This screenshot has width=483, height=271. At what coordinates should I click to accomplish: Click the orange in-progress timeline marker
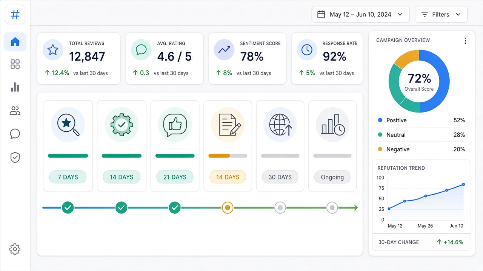(228, 207)
